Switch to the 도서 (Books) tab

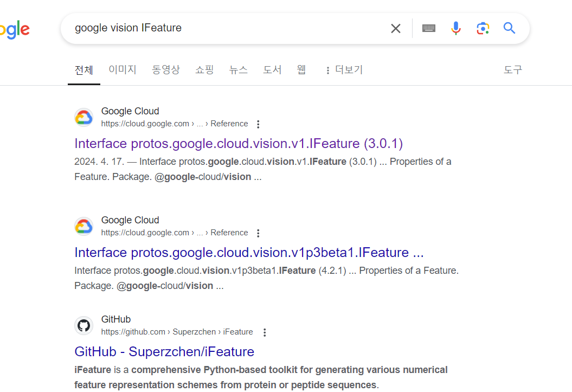(x=272, y=69)
